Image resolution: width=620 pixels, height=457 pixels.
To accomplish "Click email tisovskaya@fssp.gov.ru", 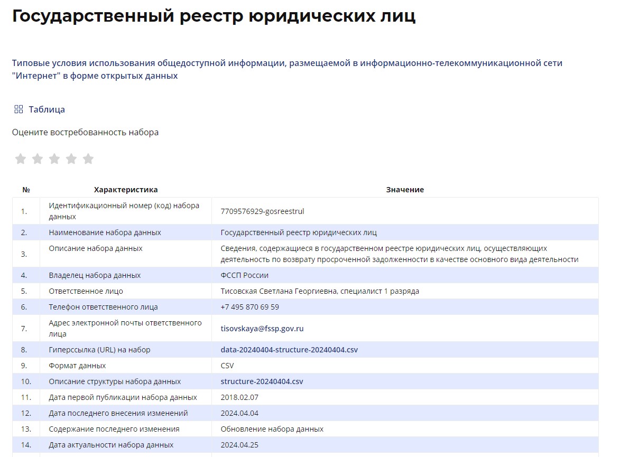I will (x=262, y=329).
